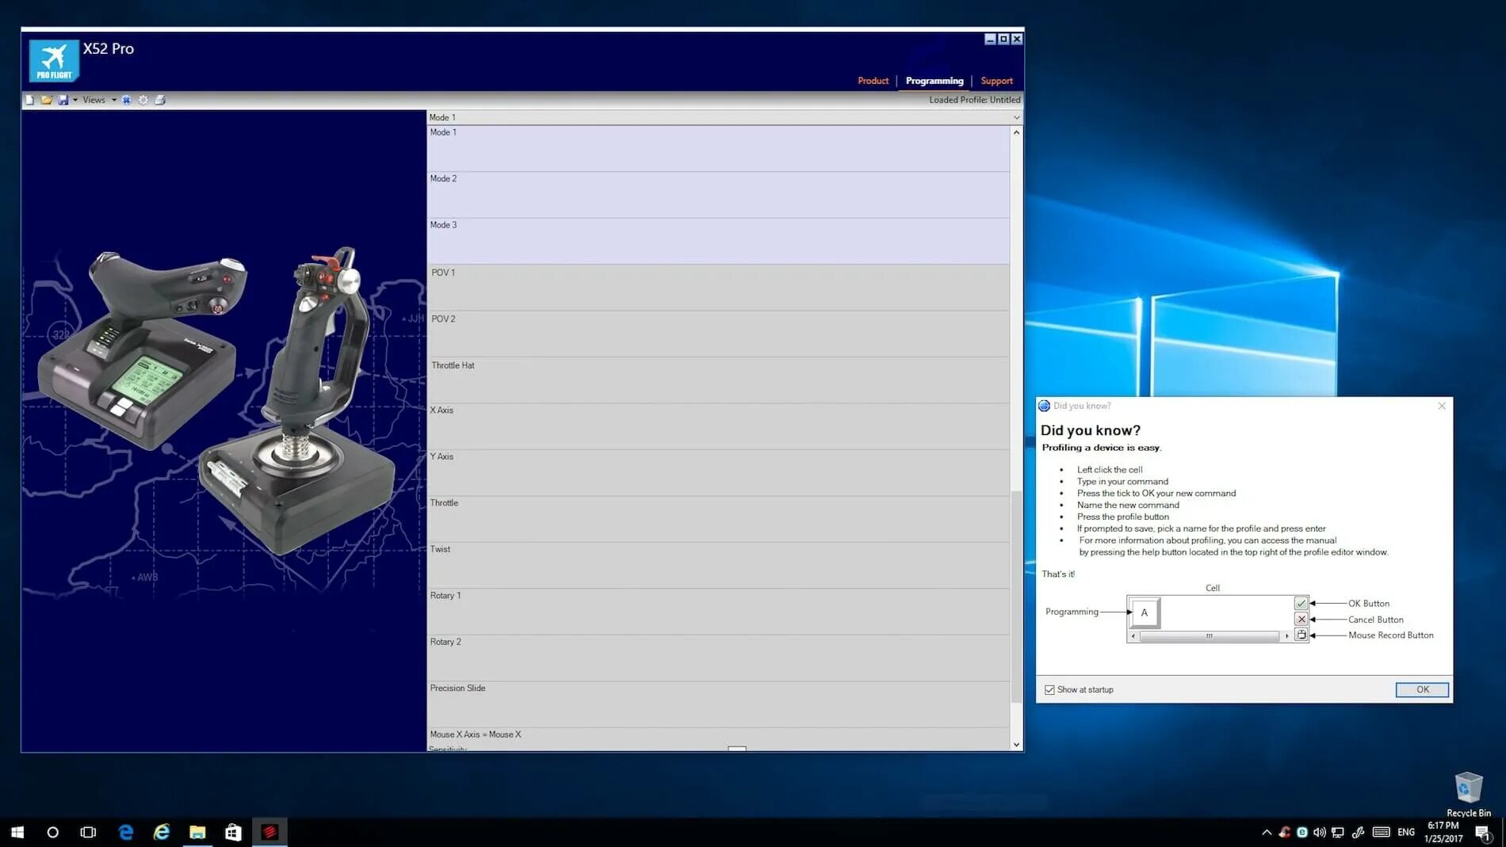
Task: Open the network status tray icon
Action: point(1338,832)
